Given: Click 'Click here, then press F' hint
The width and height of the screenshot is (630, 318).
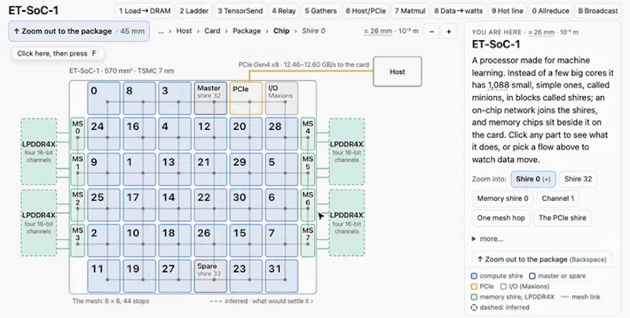Looking at the screenshot, I should (57, 54).
